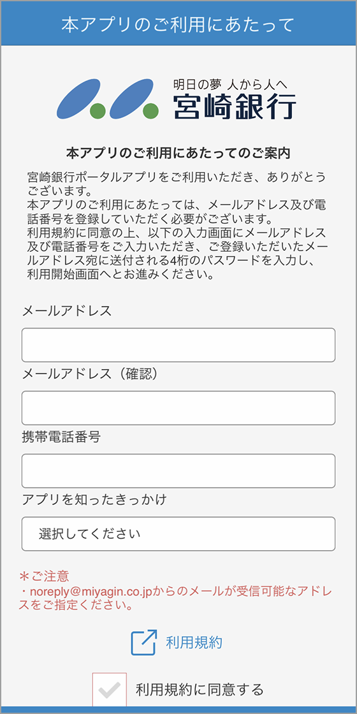Screen dimensions: 357x714
Task: Click the アプリを知ったきっかけ label
Action: coord(94,500)
